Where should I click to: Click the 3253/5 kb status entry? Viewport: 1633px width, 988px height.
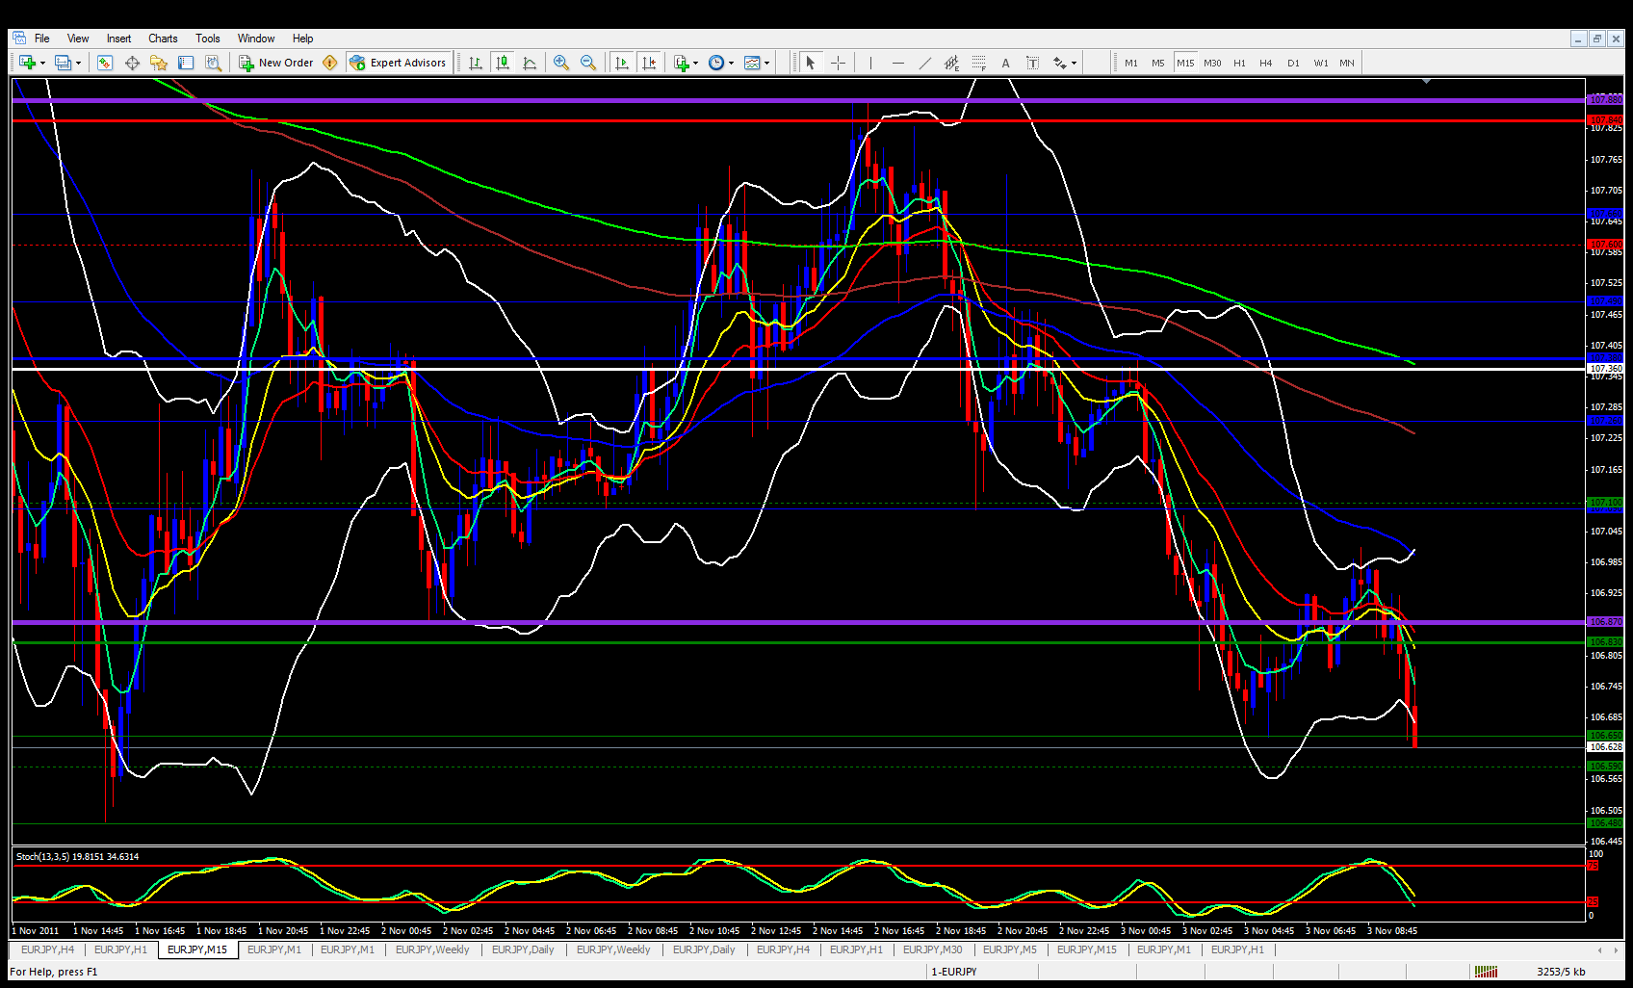coord(1561,972)
